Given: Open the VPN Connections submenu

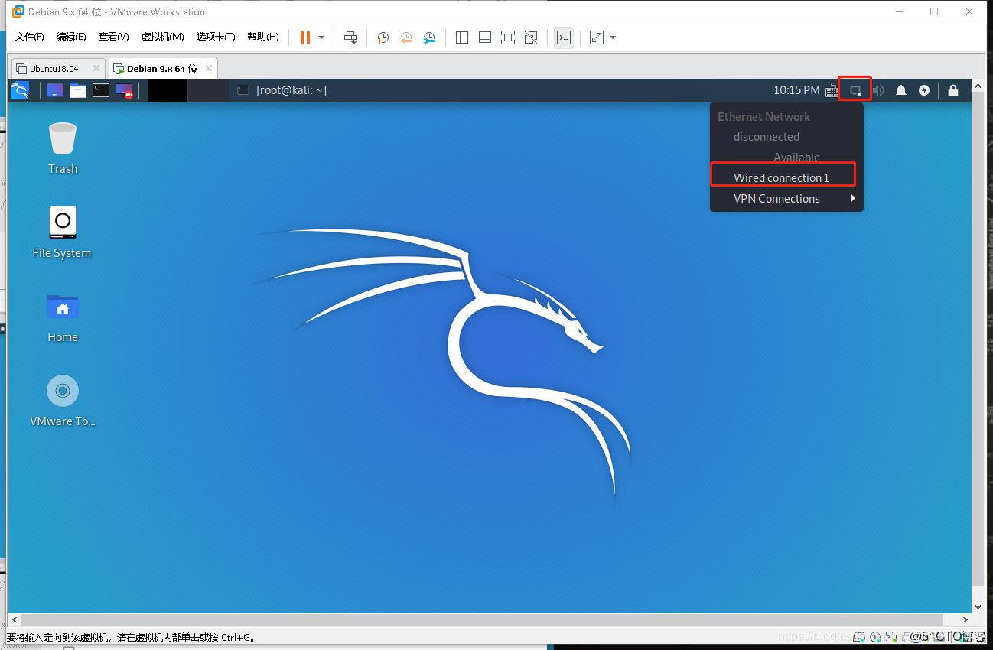Looking at the screenshot, I should point(786,198).
